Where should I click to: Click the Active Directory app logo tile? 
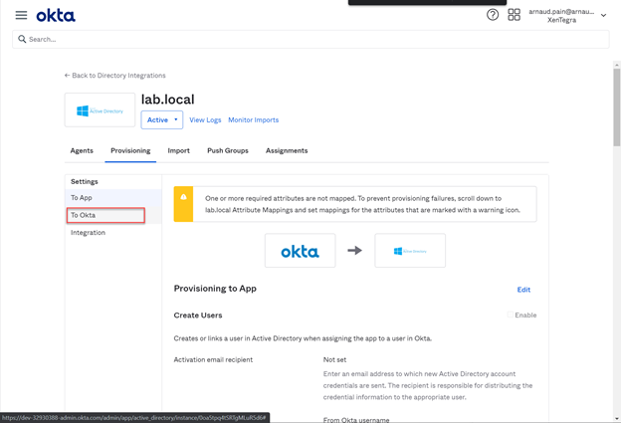tap(100, 110)
